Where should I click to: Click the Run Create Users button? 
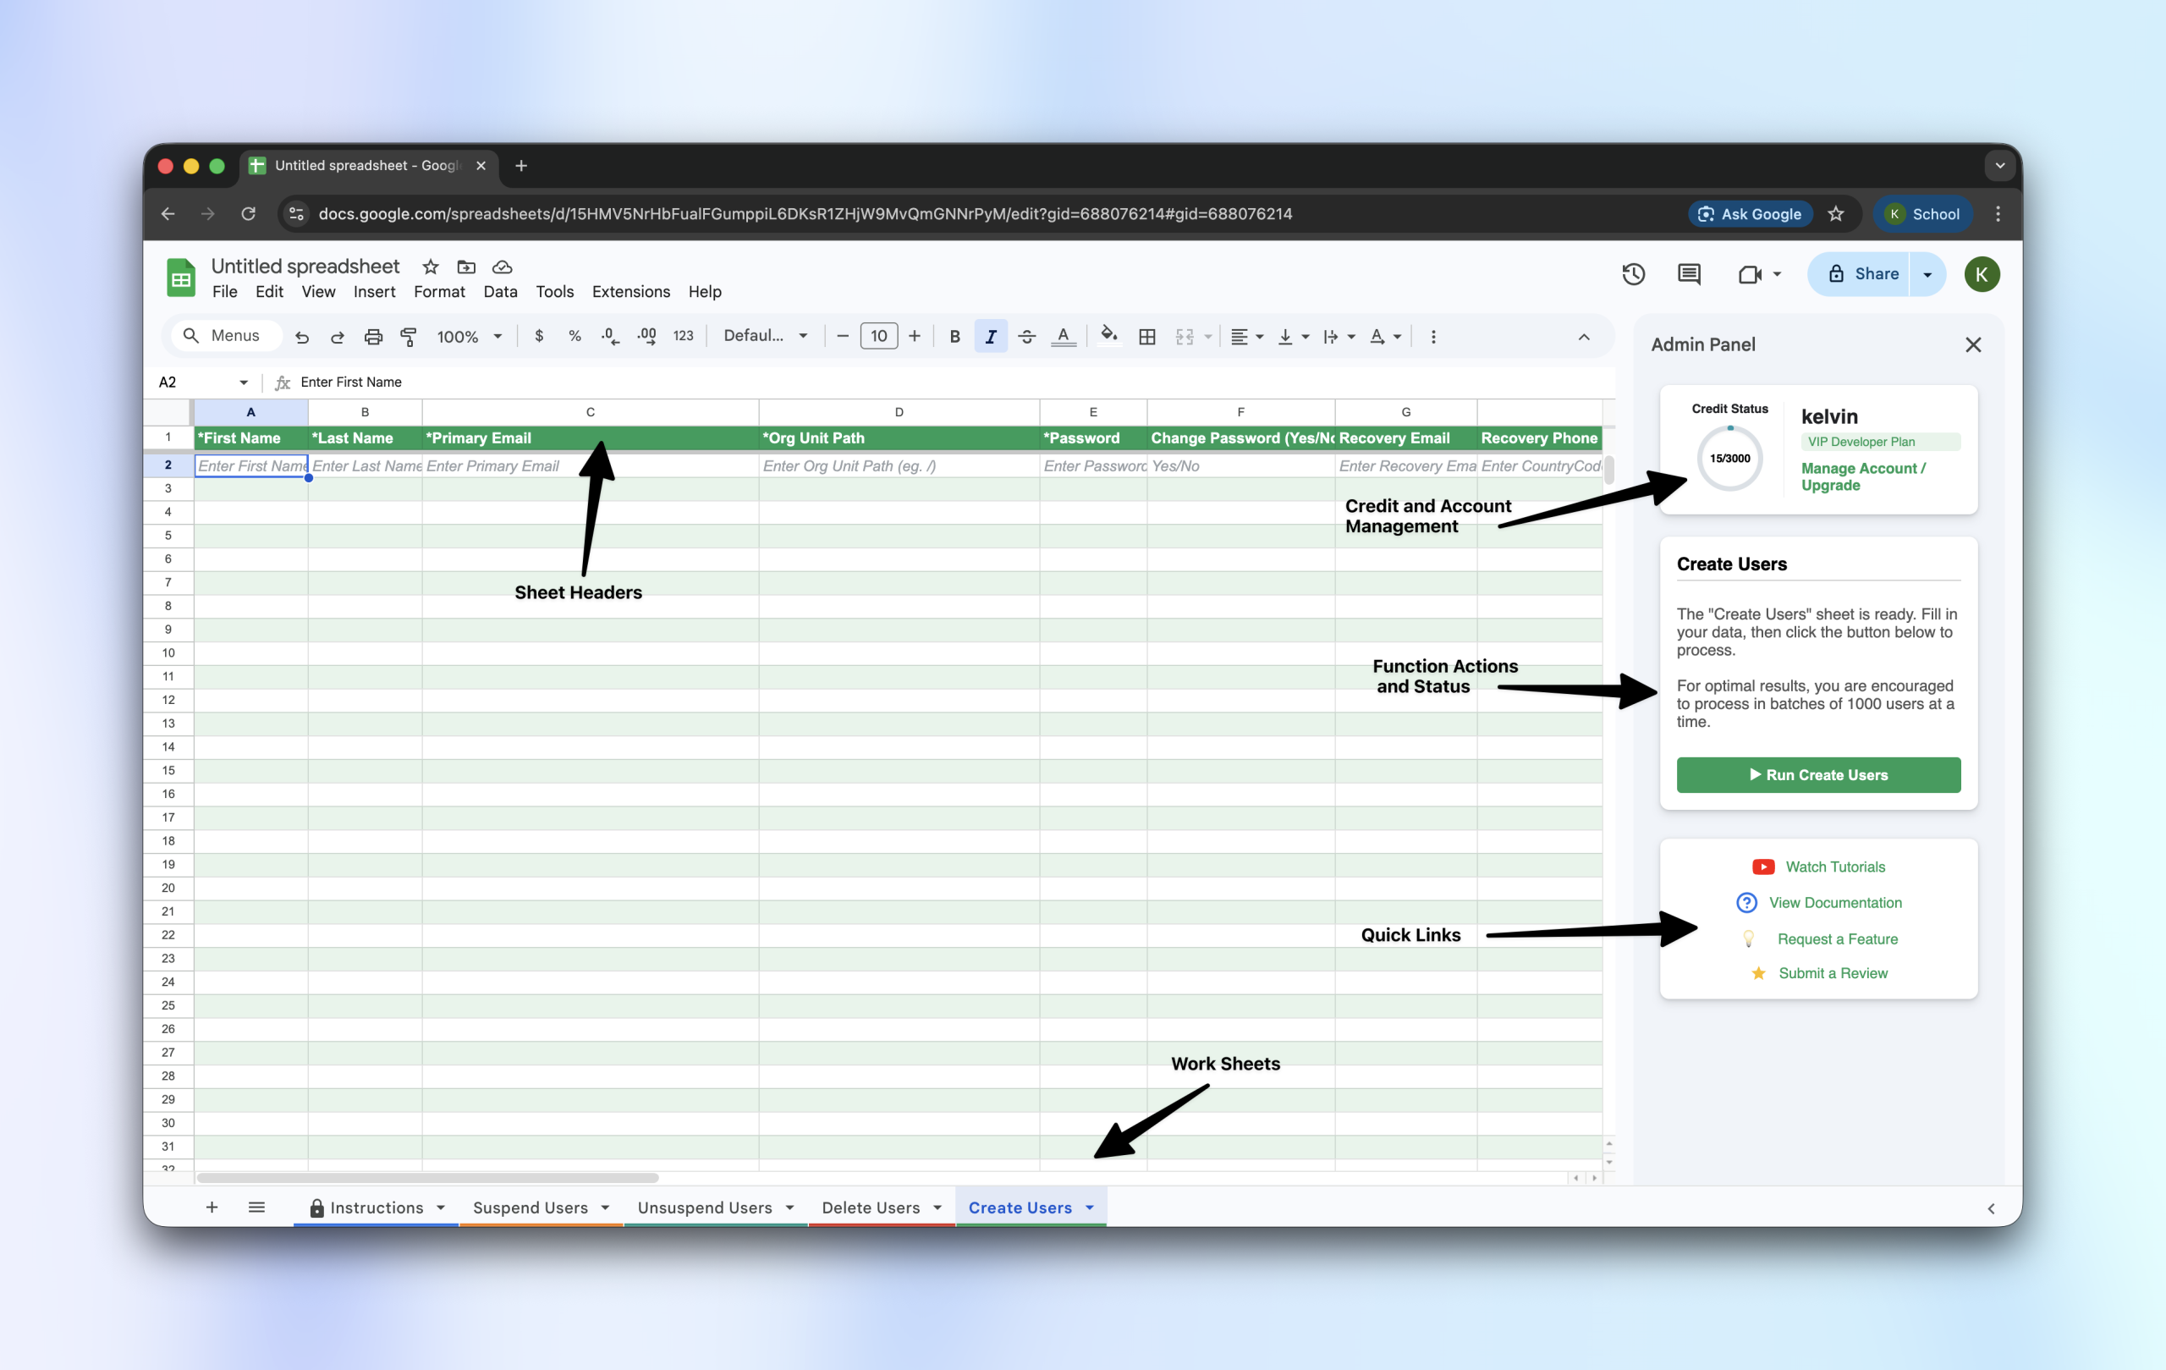pyautogui.click(x=1818, y=774)
